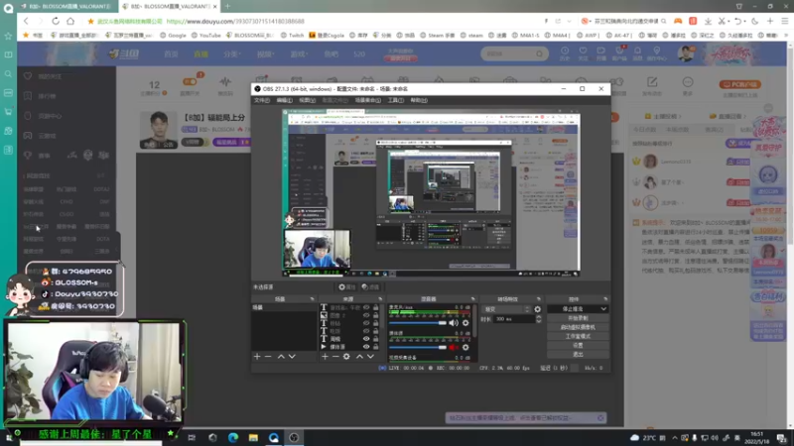
Task: Open the 渐变 transition type dropdown
Action: click(x=507, y=309)
